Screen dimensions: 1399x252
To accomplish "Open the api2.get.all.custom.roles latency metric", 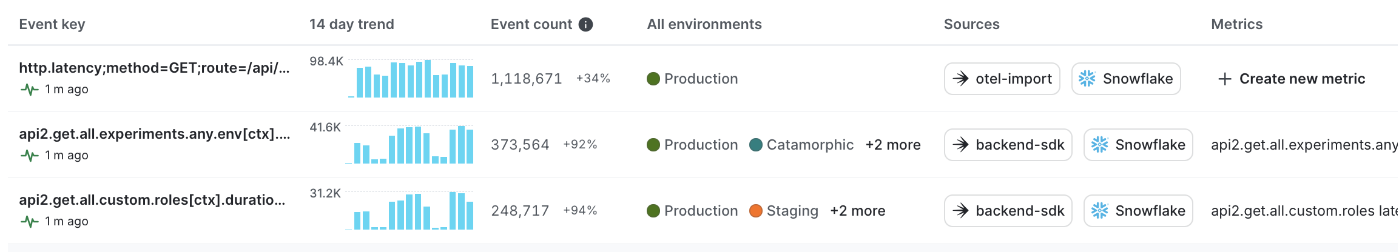I will point(1303,211).
